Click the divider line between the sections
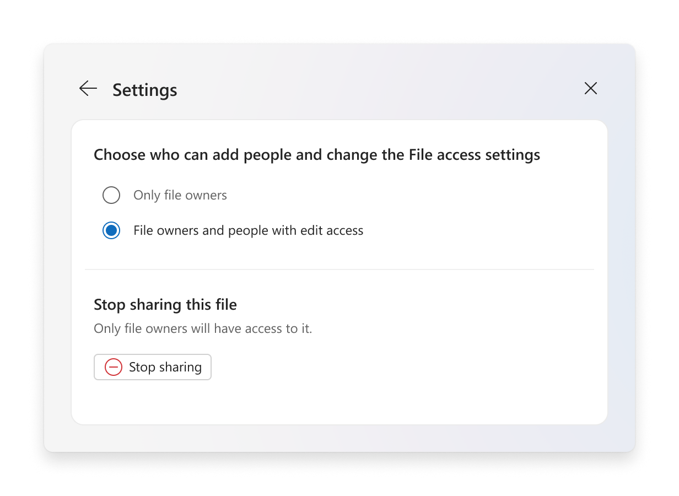This screenshot has height=496, width=679. (339, 269)
